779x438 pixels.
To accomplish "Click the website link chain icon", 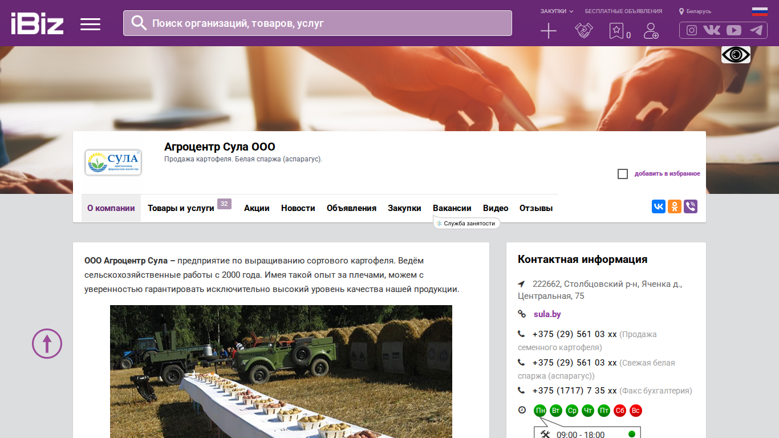I will pyautogui.click(x=522, y=314).
